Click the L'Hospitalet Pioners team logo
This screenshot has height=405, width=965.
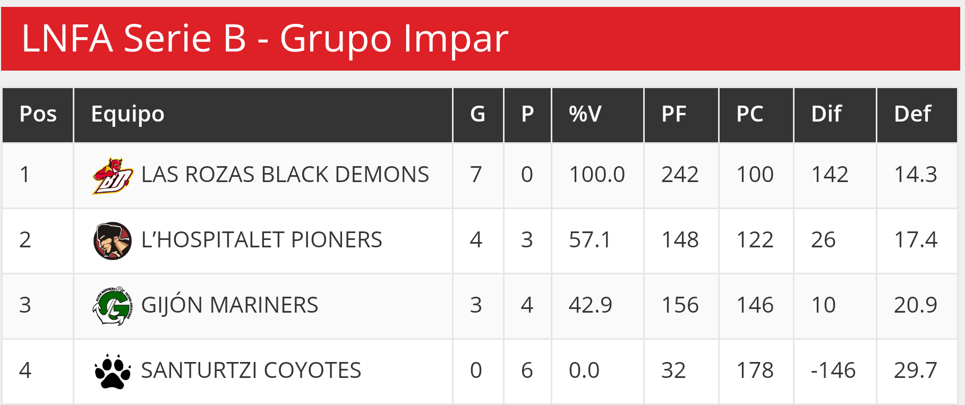pyautogui.click(x=112, y=241)
